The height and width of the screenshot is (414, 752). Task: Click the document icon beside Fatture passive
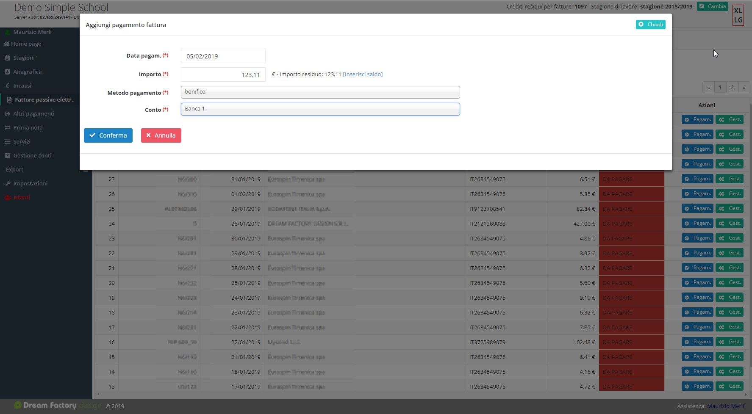click(9, 99)
